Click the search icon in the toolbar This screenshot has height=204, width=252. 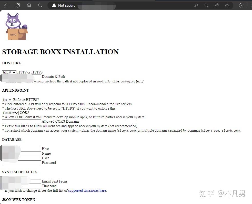pyautogui.click(x=40, y=5)
